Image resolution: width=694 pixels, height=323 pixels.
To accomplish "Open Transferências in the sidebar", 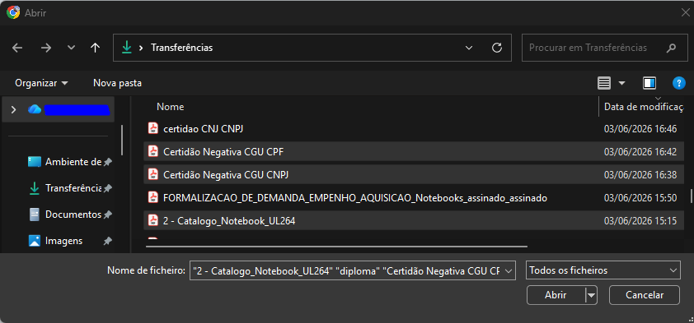I will pos(69,188).
